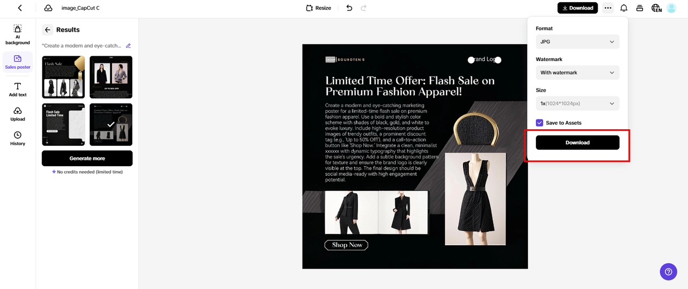Edit the prompt using the pencil icon
The image size is (688, 289).
pyautogui.click(x=128, y=46)
